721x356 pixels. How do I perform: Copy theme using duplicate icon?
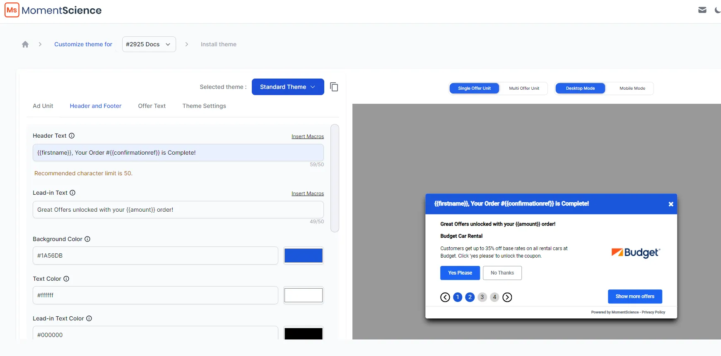[334, 87]
